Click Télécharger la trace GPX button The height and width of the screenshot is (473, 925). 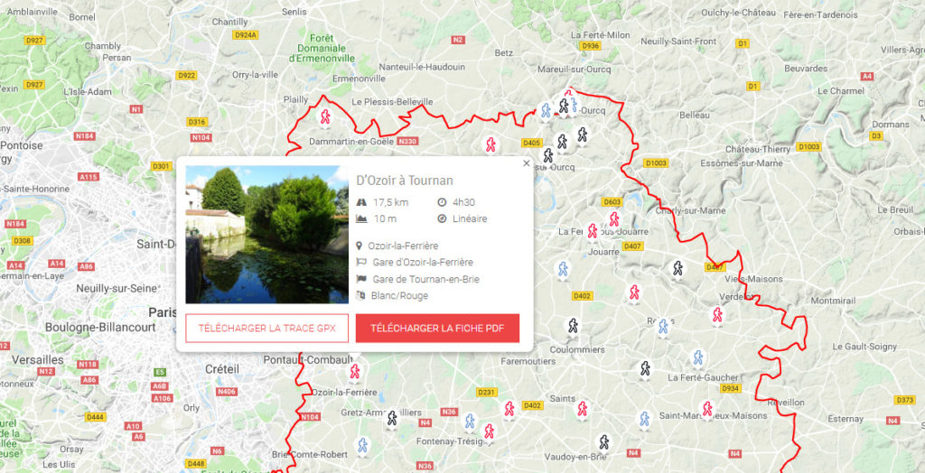pyautogui.click(x=266, y=329)
